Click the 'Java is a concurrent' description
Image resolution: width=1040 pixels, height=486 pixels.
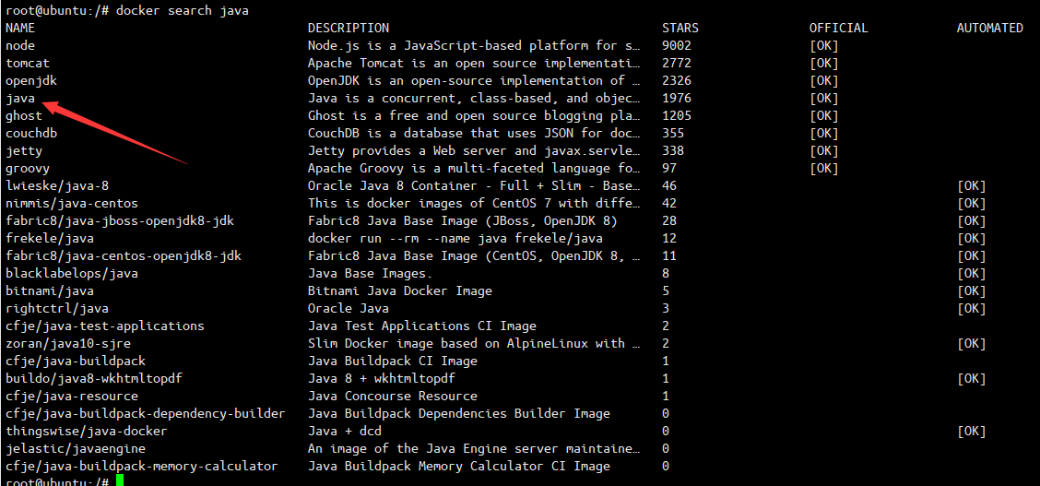pyautogui.click(x=474, y=98)
